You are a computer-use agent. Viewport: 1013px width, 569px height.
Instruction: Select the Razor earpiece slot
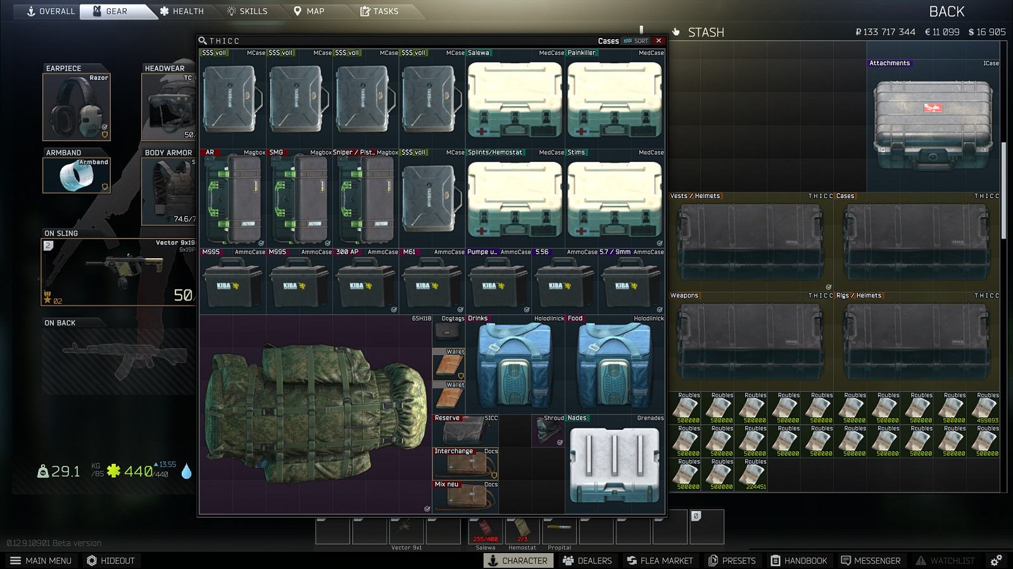pos(77,107)
